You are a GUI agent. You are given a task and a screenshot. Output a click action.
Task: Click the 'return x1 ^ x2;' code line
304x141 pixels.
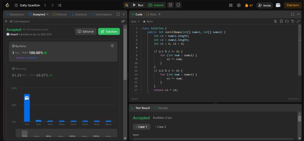pos(166,90)
